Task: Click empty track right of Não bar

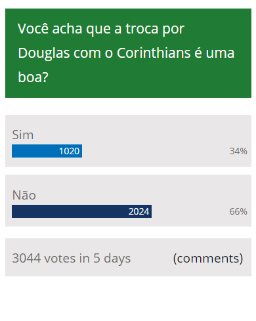Action: coord(190,211)
